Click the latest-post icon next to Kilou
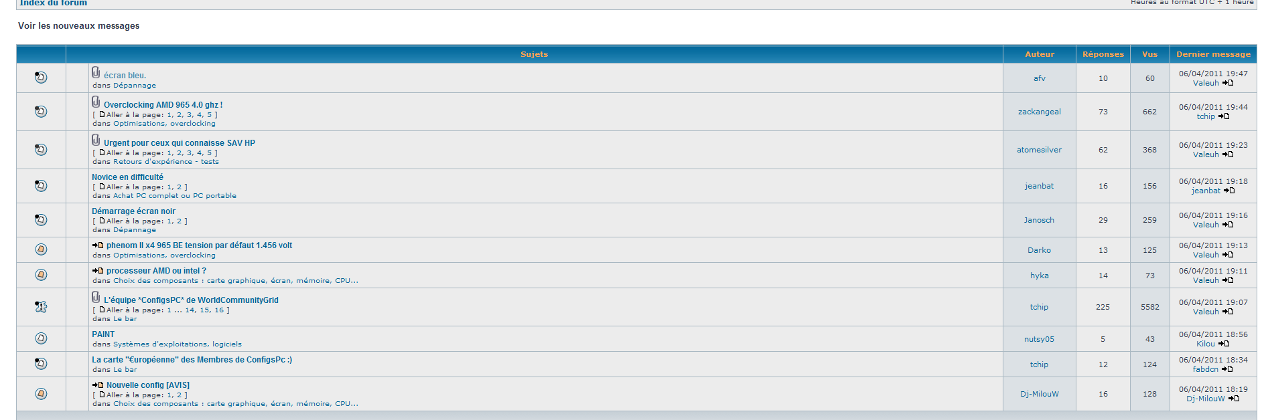1266x420 pixels. 1224,344
